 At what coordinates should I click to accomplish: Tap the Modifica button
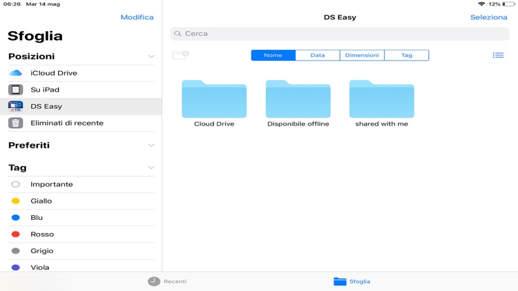(137, 17)
